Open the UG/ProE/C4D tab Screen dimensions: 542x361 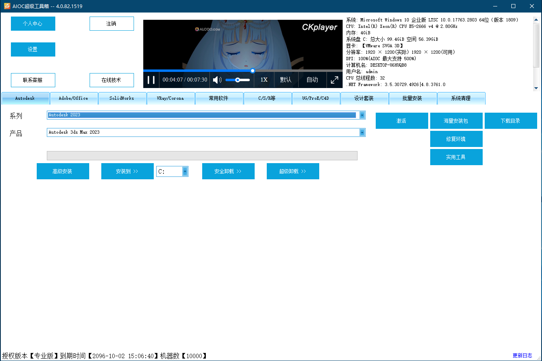click(316, 98)
